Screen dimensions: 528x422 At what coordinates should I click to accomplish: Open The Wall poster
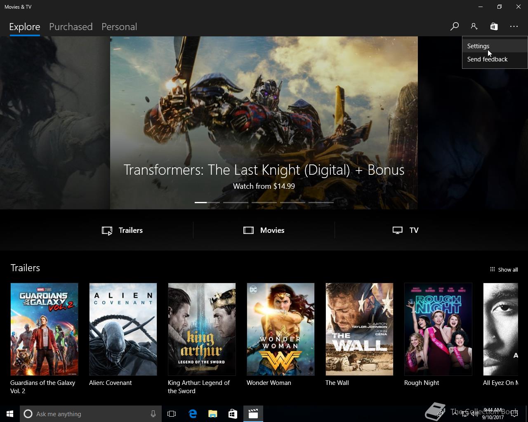coord(359,329)
